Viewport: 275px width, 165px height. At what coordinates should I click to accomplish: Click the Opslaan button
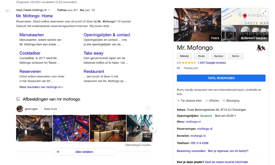point(219,56)
